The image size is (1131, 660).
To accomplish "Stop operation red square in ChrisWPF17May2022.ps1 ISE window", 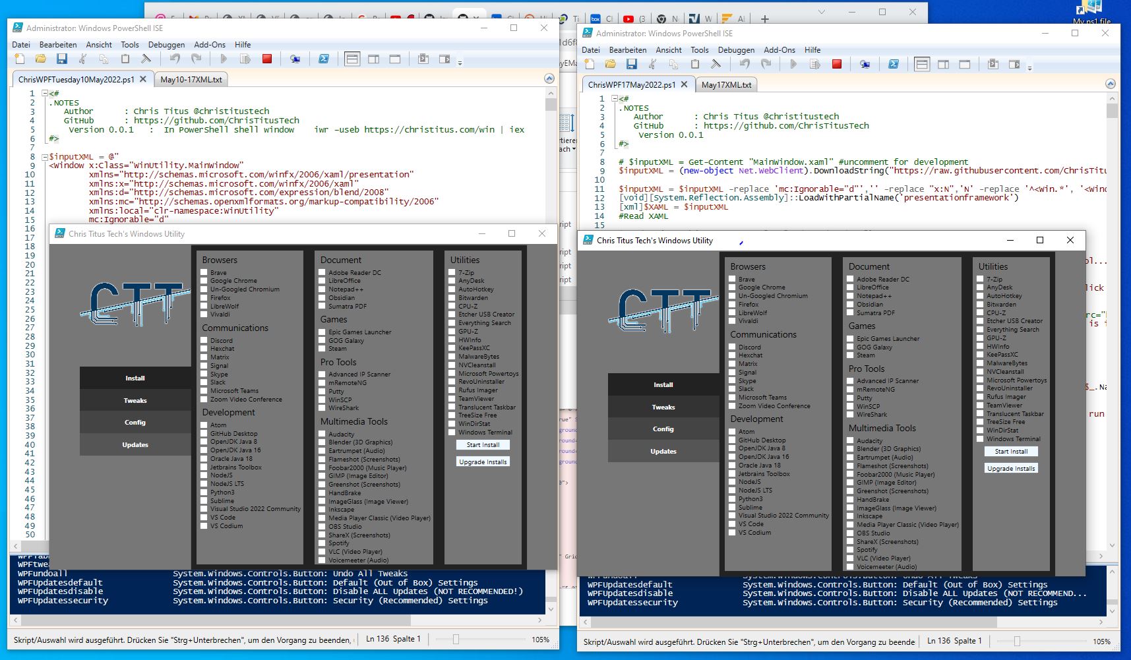I will [837, 65].
